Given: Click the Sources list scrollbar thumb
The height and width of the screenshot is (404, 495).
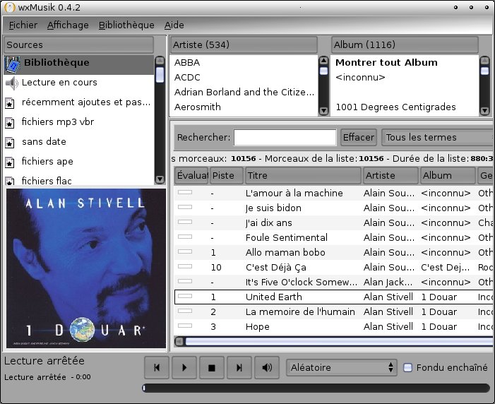Looking at the screenshot, I should 160,75.
